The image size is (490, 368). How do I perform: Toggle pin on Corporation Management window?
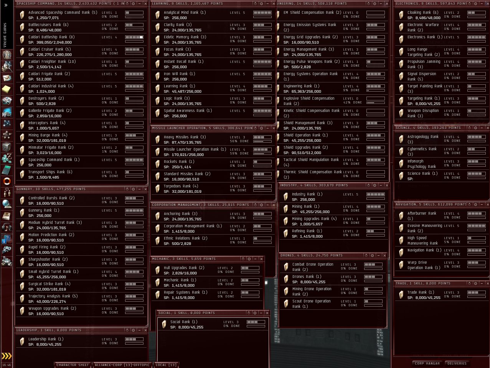(x=261, y=205)
